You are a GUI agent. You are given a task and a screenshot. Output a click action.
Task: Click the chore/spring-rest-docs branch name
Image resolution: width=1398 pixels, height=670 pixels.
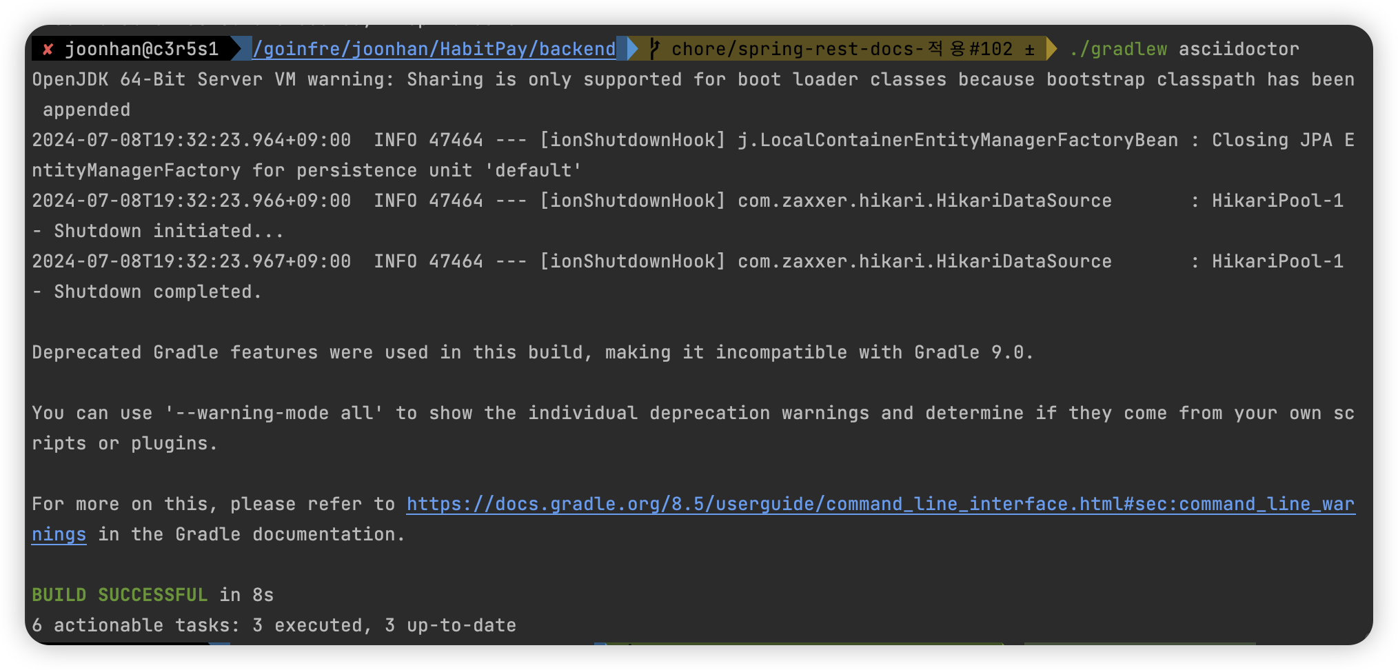point(841,49)
